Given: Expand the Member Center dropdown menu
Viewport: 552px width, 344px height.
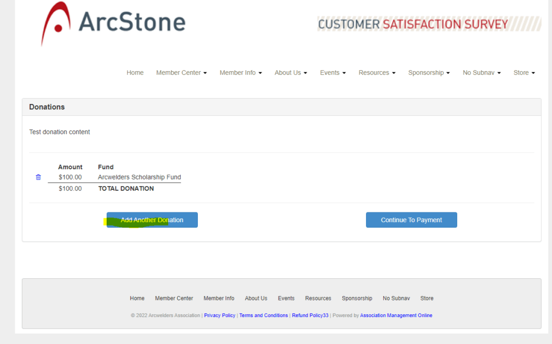Looking at the screenshot, I should click(x=181, y=73).
